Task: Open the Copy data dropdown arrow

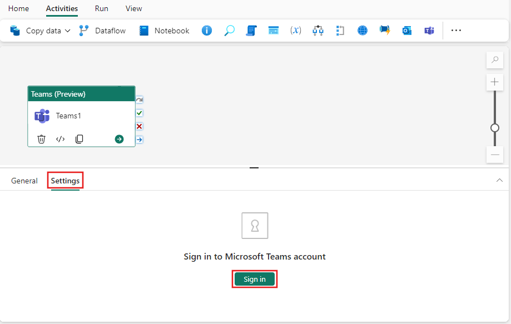Action: tap(67, 31)
